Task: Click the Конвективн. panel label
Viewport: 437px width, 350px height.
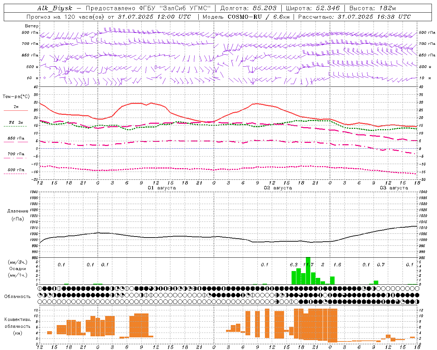Action: pos(18,320)
